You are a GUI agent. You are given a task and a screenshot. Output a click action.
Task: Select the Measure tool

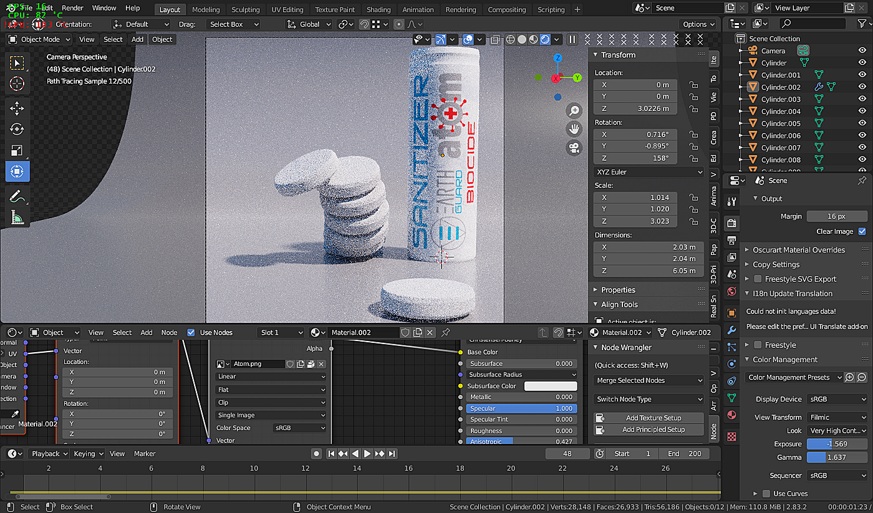coord(17,217)
